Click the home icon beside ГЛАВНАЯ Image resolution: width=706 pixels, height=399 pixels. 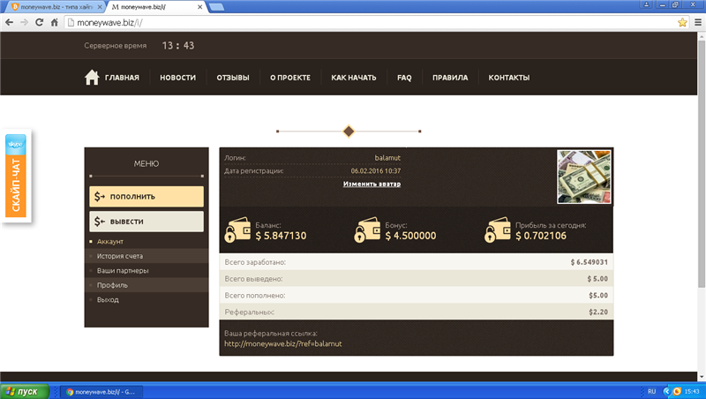point(91,78)
